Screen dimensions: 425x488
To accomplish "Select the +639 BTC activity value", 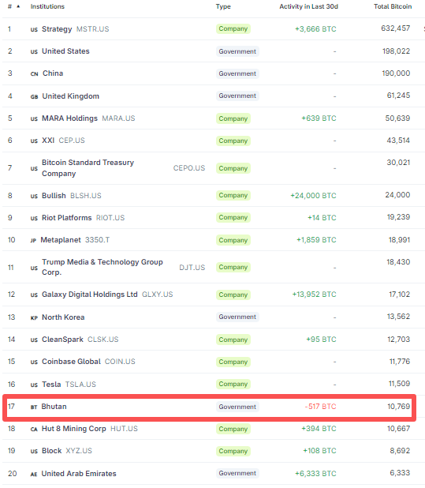I will [319, 118].
